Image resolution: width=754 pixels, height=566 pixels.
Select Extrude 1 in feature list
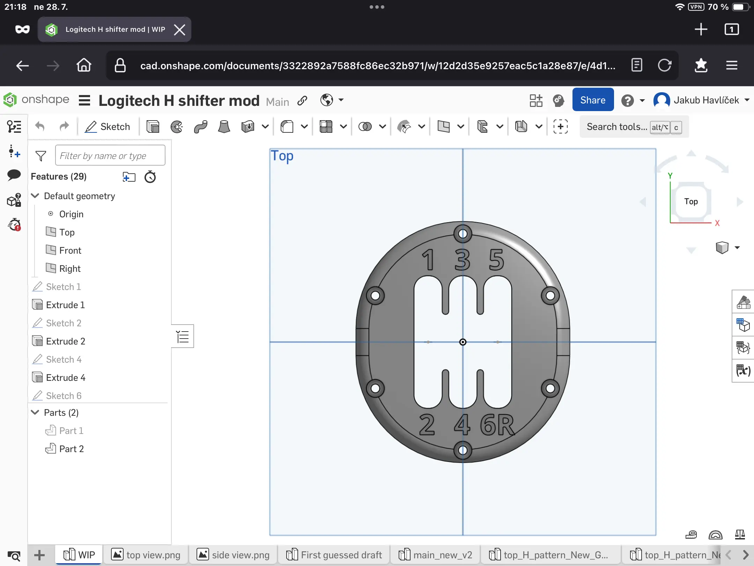65,305
